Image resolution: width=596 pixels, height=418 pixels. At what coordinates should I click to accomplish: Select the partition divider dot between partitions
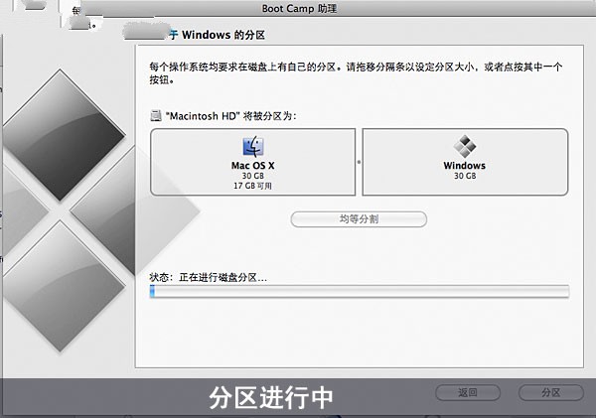[358, 160]
